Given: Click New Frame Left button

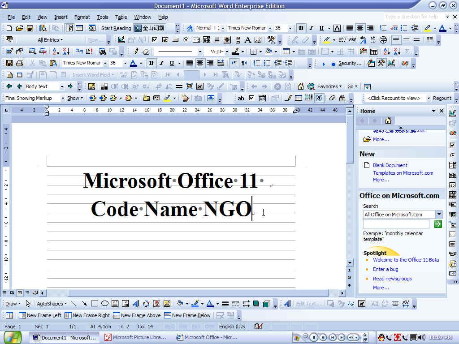Looking at the screenshot, I should click(40, 315).
